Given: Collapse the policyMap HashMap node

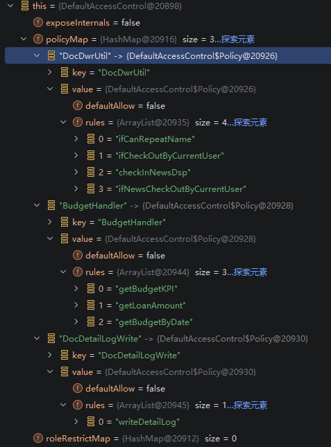Looking at the screenshot, I should (24, 39).
